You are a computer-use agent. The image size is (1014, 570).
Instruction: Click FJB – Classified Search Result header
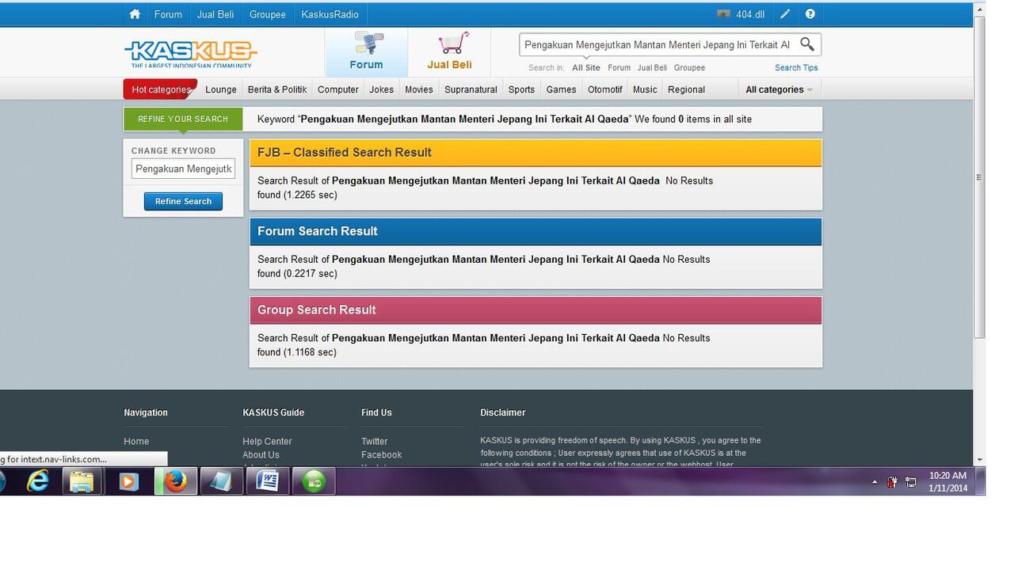pyautogui.click(x=536, y=152)
